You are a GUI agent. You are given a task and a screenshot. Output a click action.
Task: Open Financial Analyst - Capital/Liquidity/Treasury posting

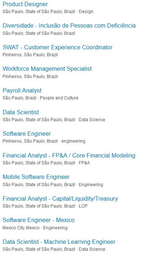tap(60, 198)
